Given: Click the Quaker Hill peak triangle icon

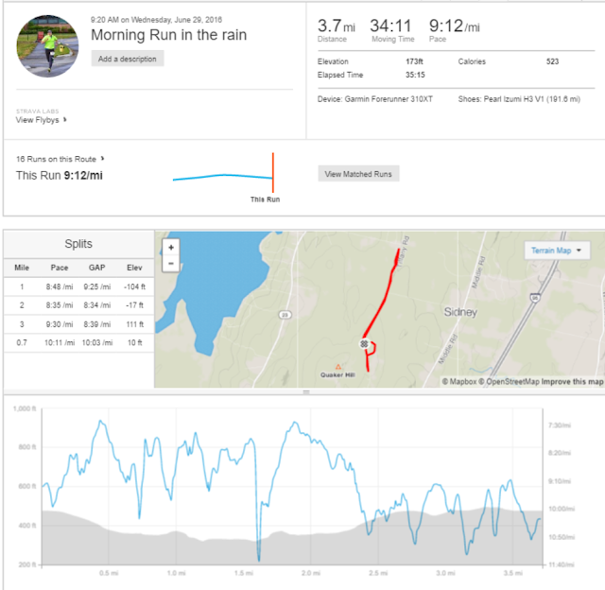Looking at the screenshot, I should coord(338,367).
